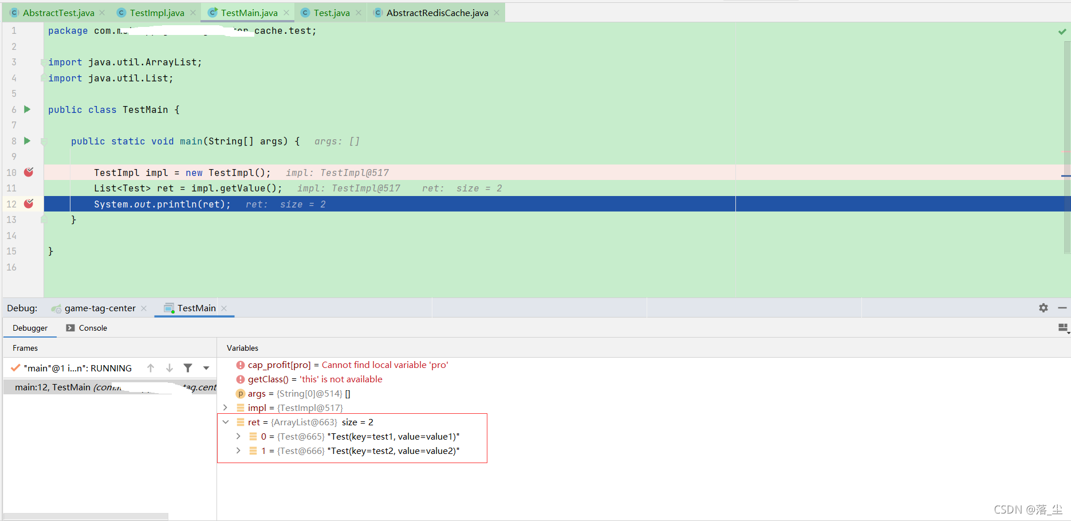
Task: Select the getClass() watch row
Action: pyautogui.click(x=309, y=379)
